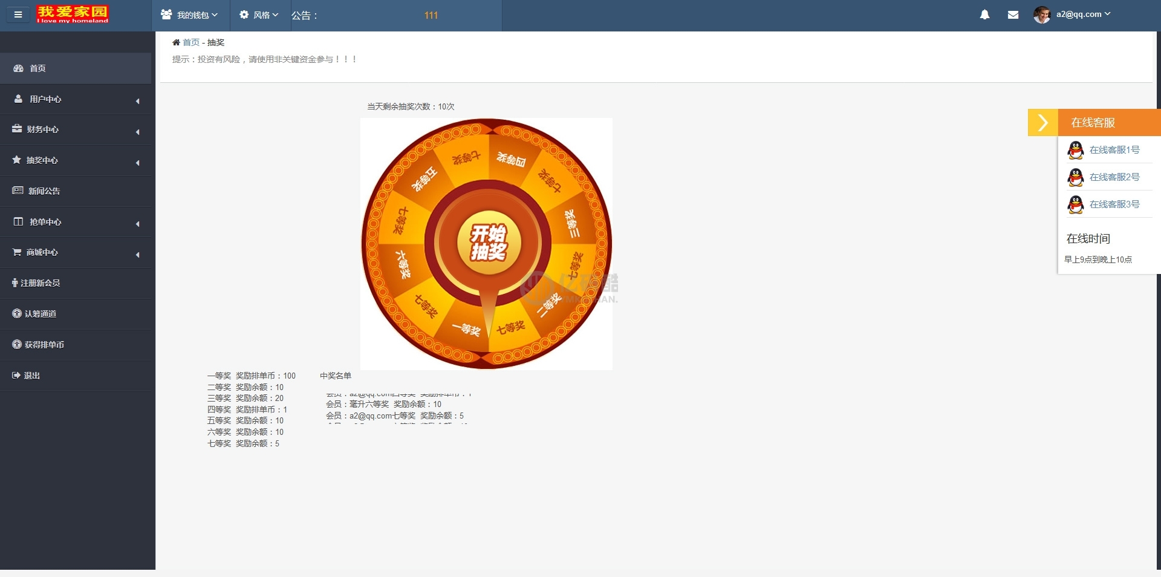The height and width of the screenshot is (577, 1161).
Task: Click QQ penguin icon for 在线客服3号
Action: (x=1075, y=204)
